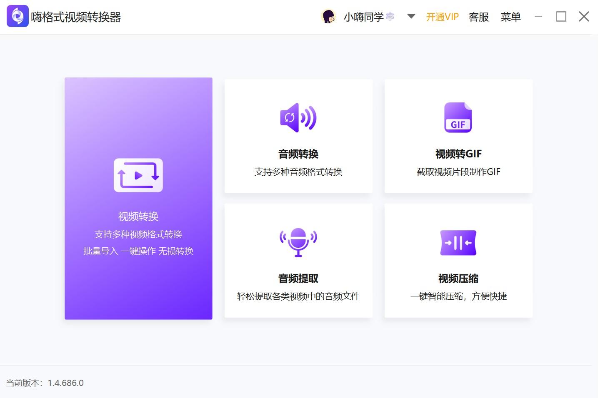Open the 音频转换 card
This screenshot has width=598, height=398.
point(298,136)
